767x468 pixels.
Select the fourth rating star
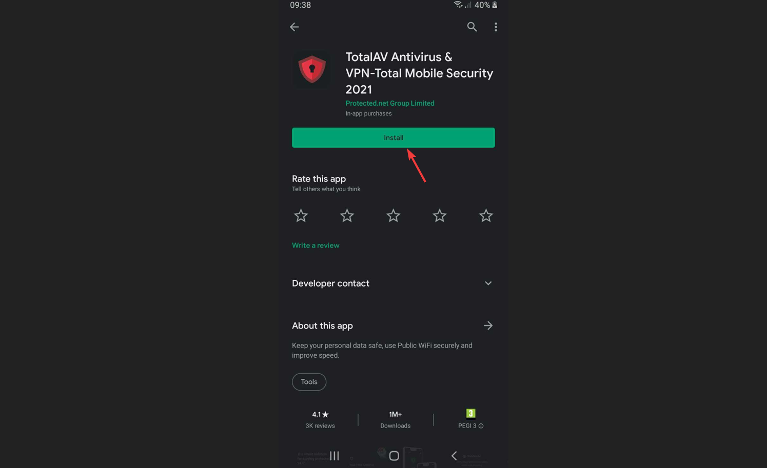pyautogui.click(x=439, y=216)
